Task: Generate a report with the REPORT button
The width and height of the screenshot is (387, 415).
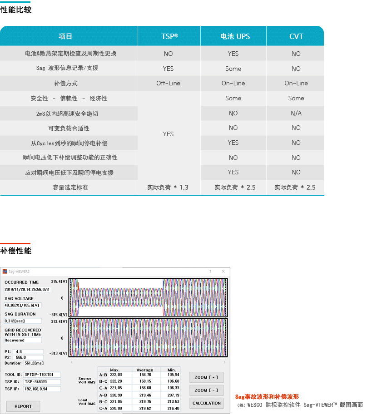Action: (x=23, y=406)
